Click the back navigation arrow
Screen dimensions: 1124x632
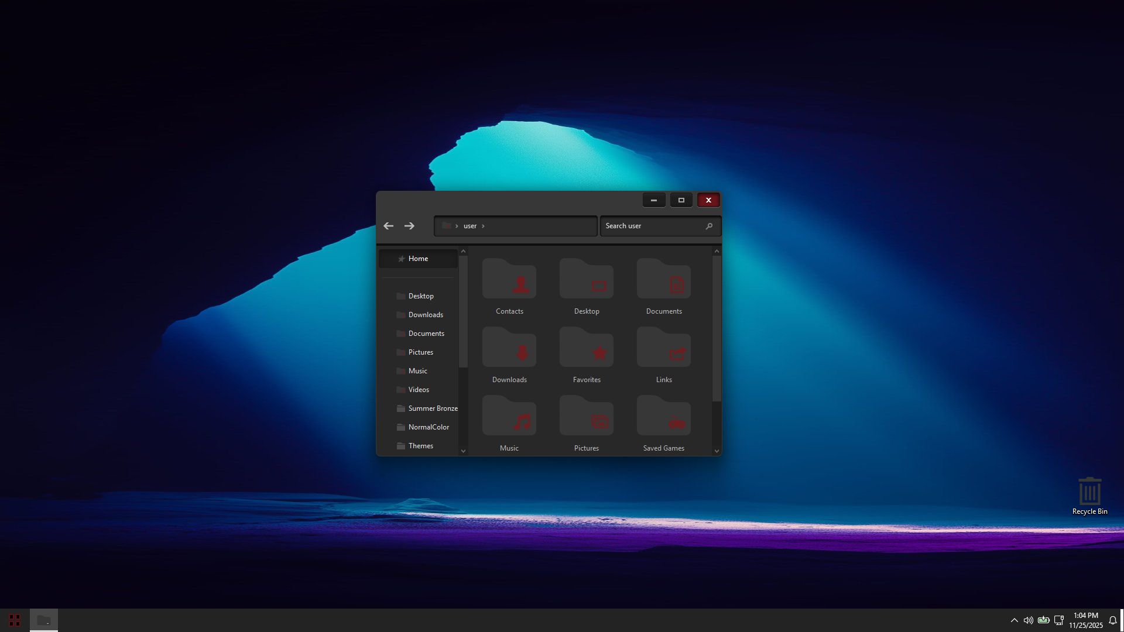point(388,226)
